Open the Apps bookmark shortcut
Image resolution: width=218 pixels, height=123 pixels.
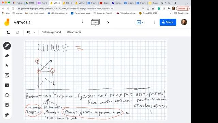[6, 13]
